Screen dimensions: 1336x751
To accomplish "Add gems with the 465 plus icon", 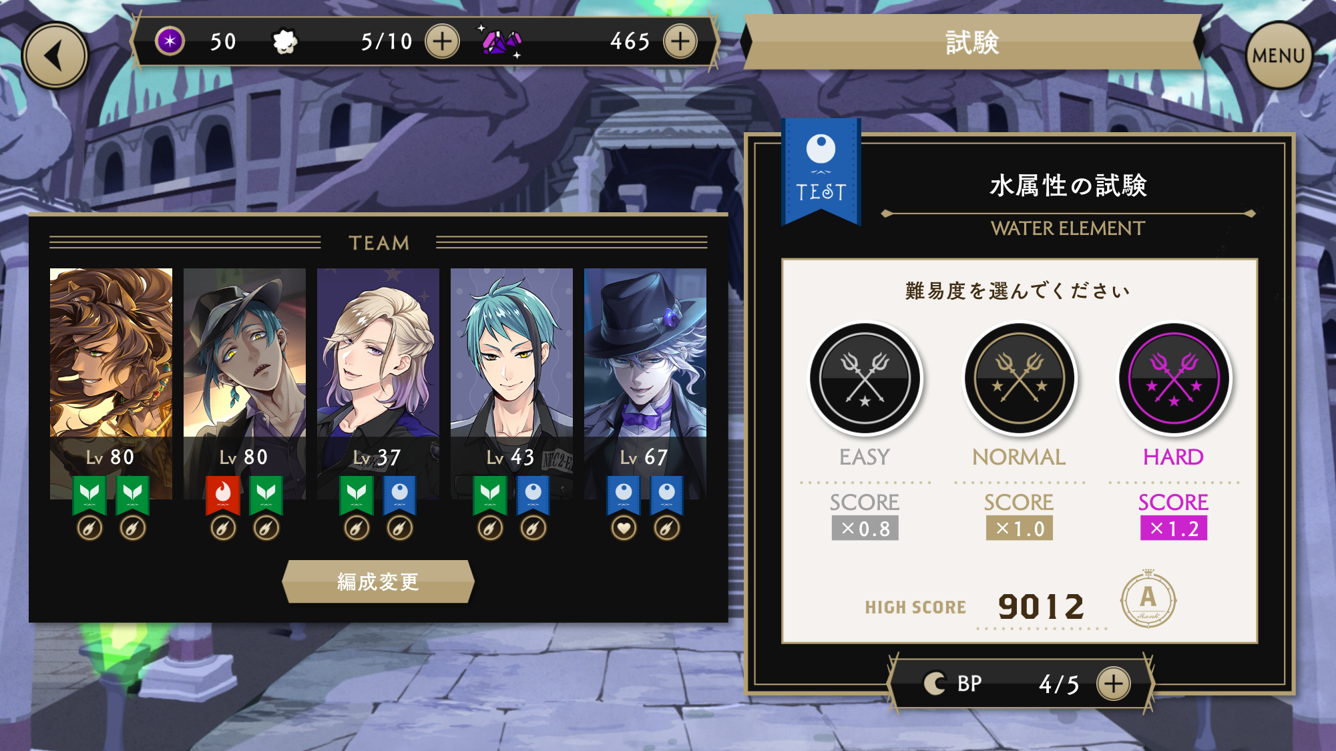I will 680,41.
